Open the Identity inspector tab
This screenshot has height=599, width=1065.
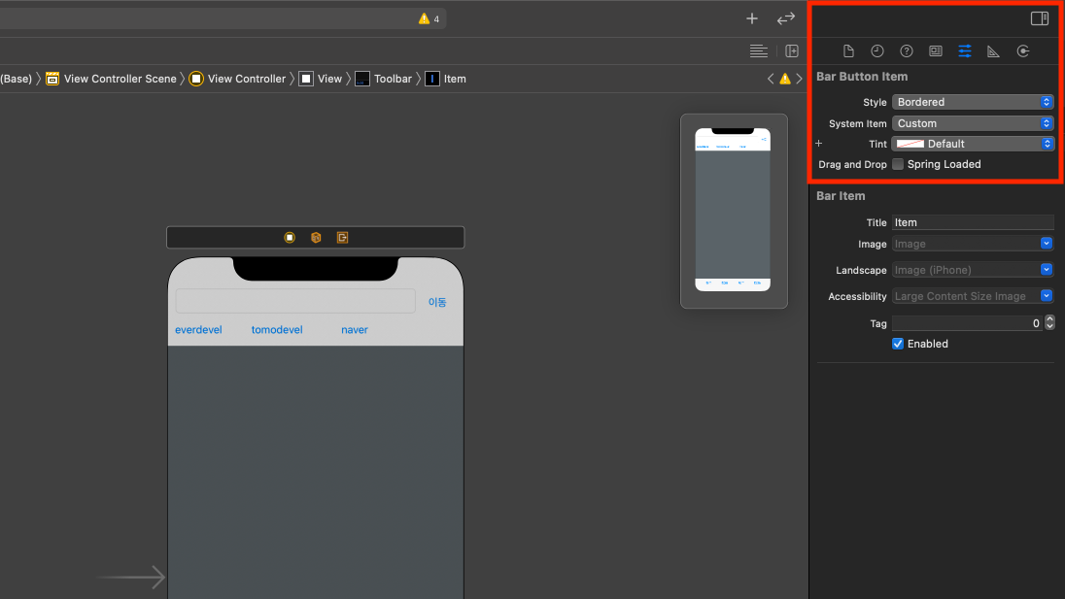(935, 50)
